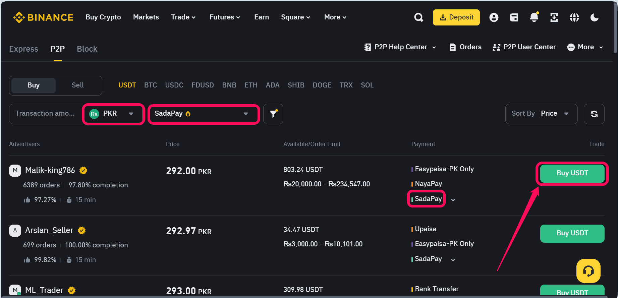The image size is (618, 298).
Task: Click the Binance logo
Action: click(x=43, y=17)
